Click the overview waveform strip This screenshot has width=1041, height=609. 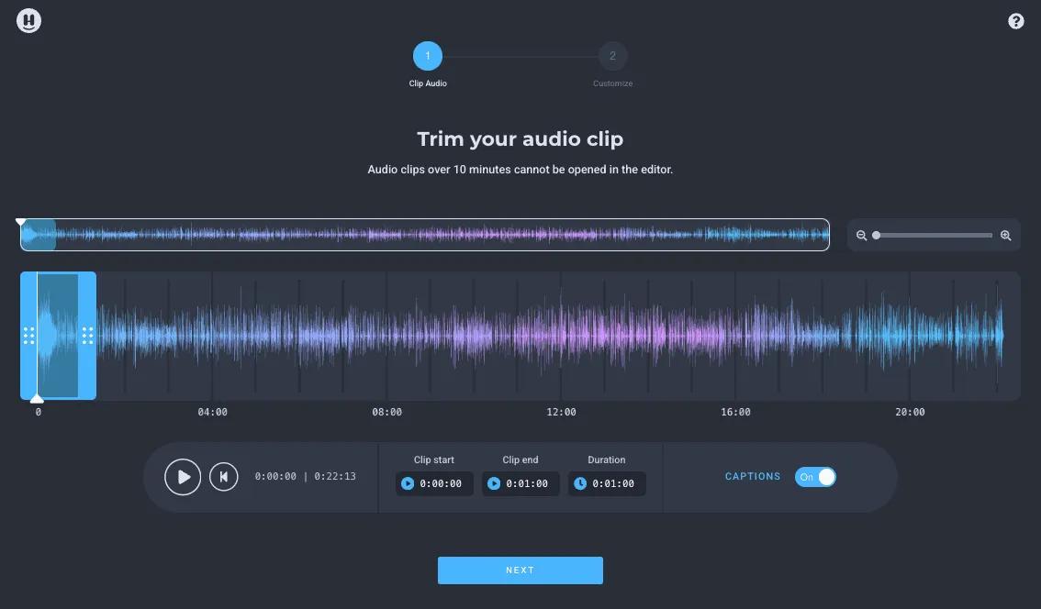pos(425,235)
